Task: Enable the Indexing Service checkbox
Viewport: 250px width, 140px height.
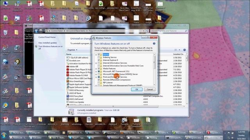Action: 99,57
